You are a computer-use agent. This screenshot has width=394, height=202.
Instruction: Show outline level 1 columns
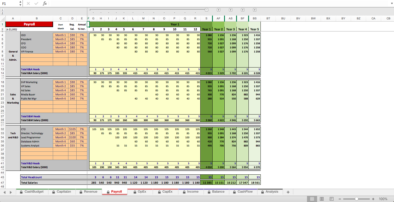coord(2,10)
